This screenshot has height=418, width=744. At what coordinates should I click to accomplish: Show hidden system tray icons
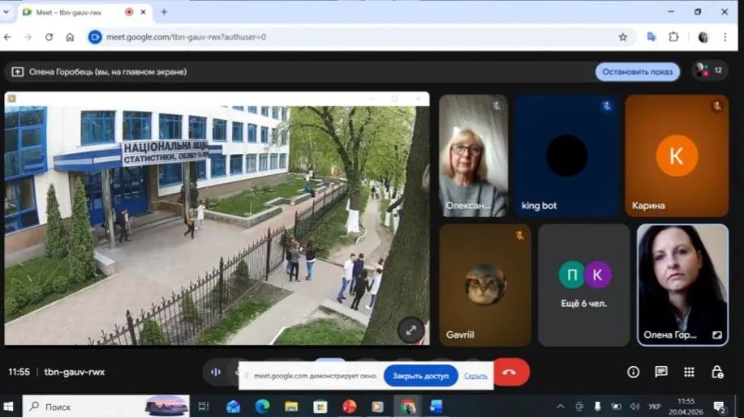point(560,407)
